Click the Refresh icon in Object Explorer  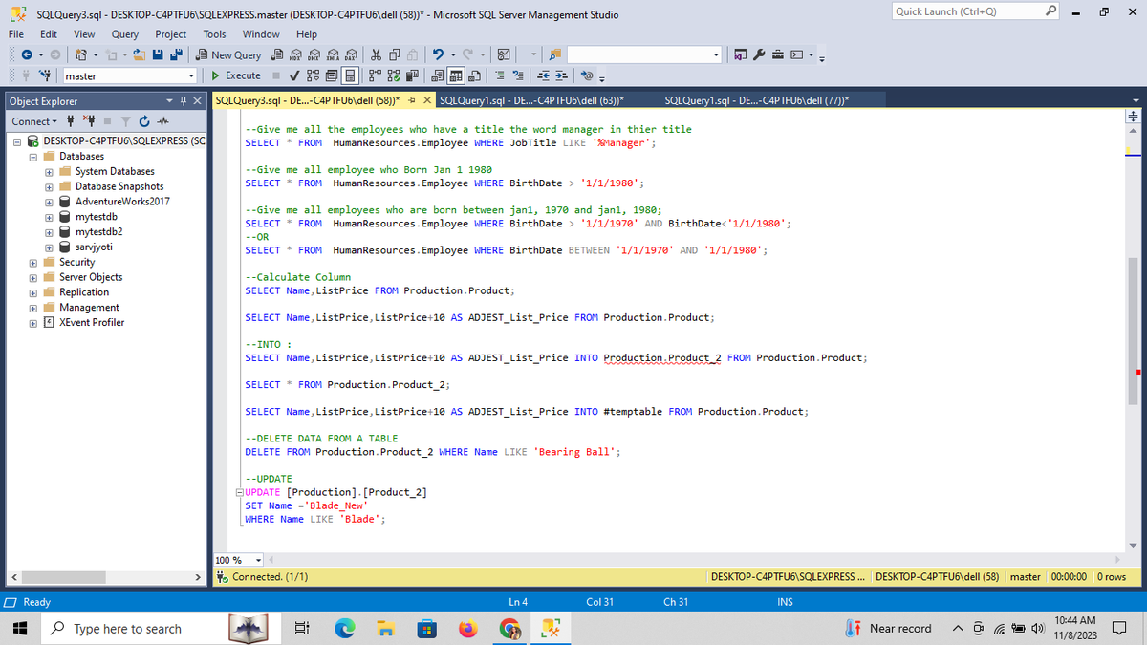click(144, 121)
